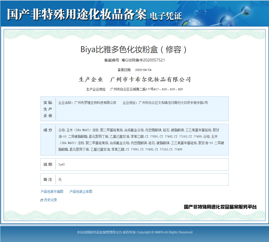Select enterprise name 广州市罗雅生物科技有限公司

click(95, 103)
